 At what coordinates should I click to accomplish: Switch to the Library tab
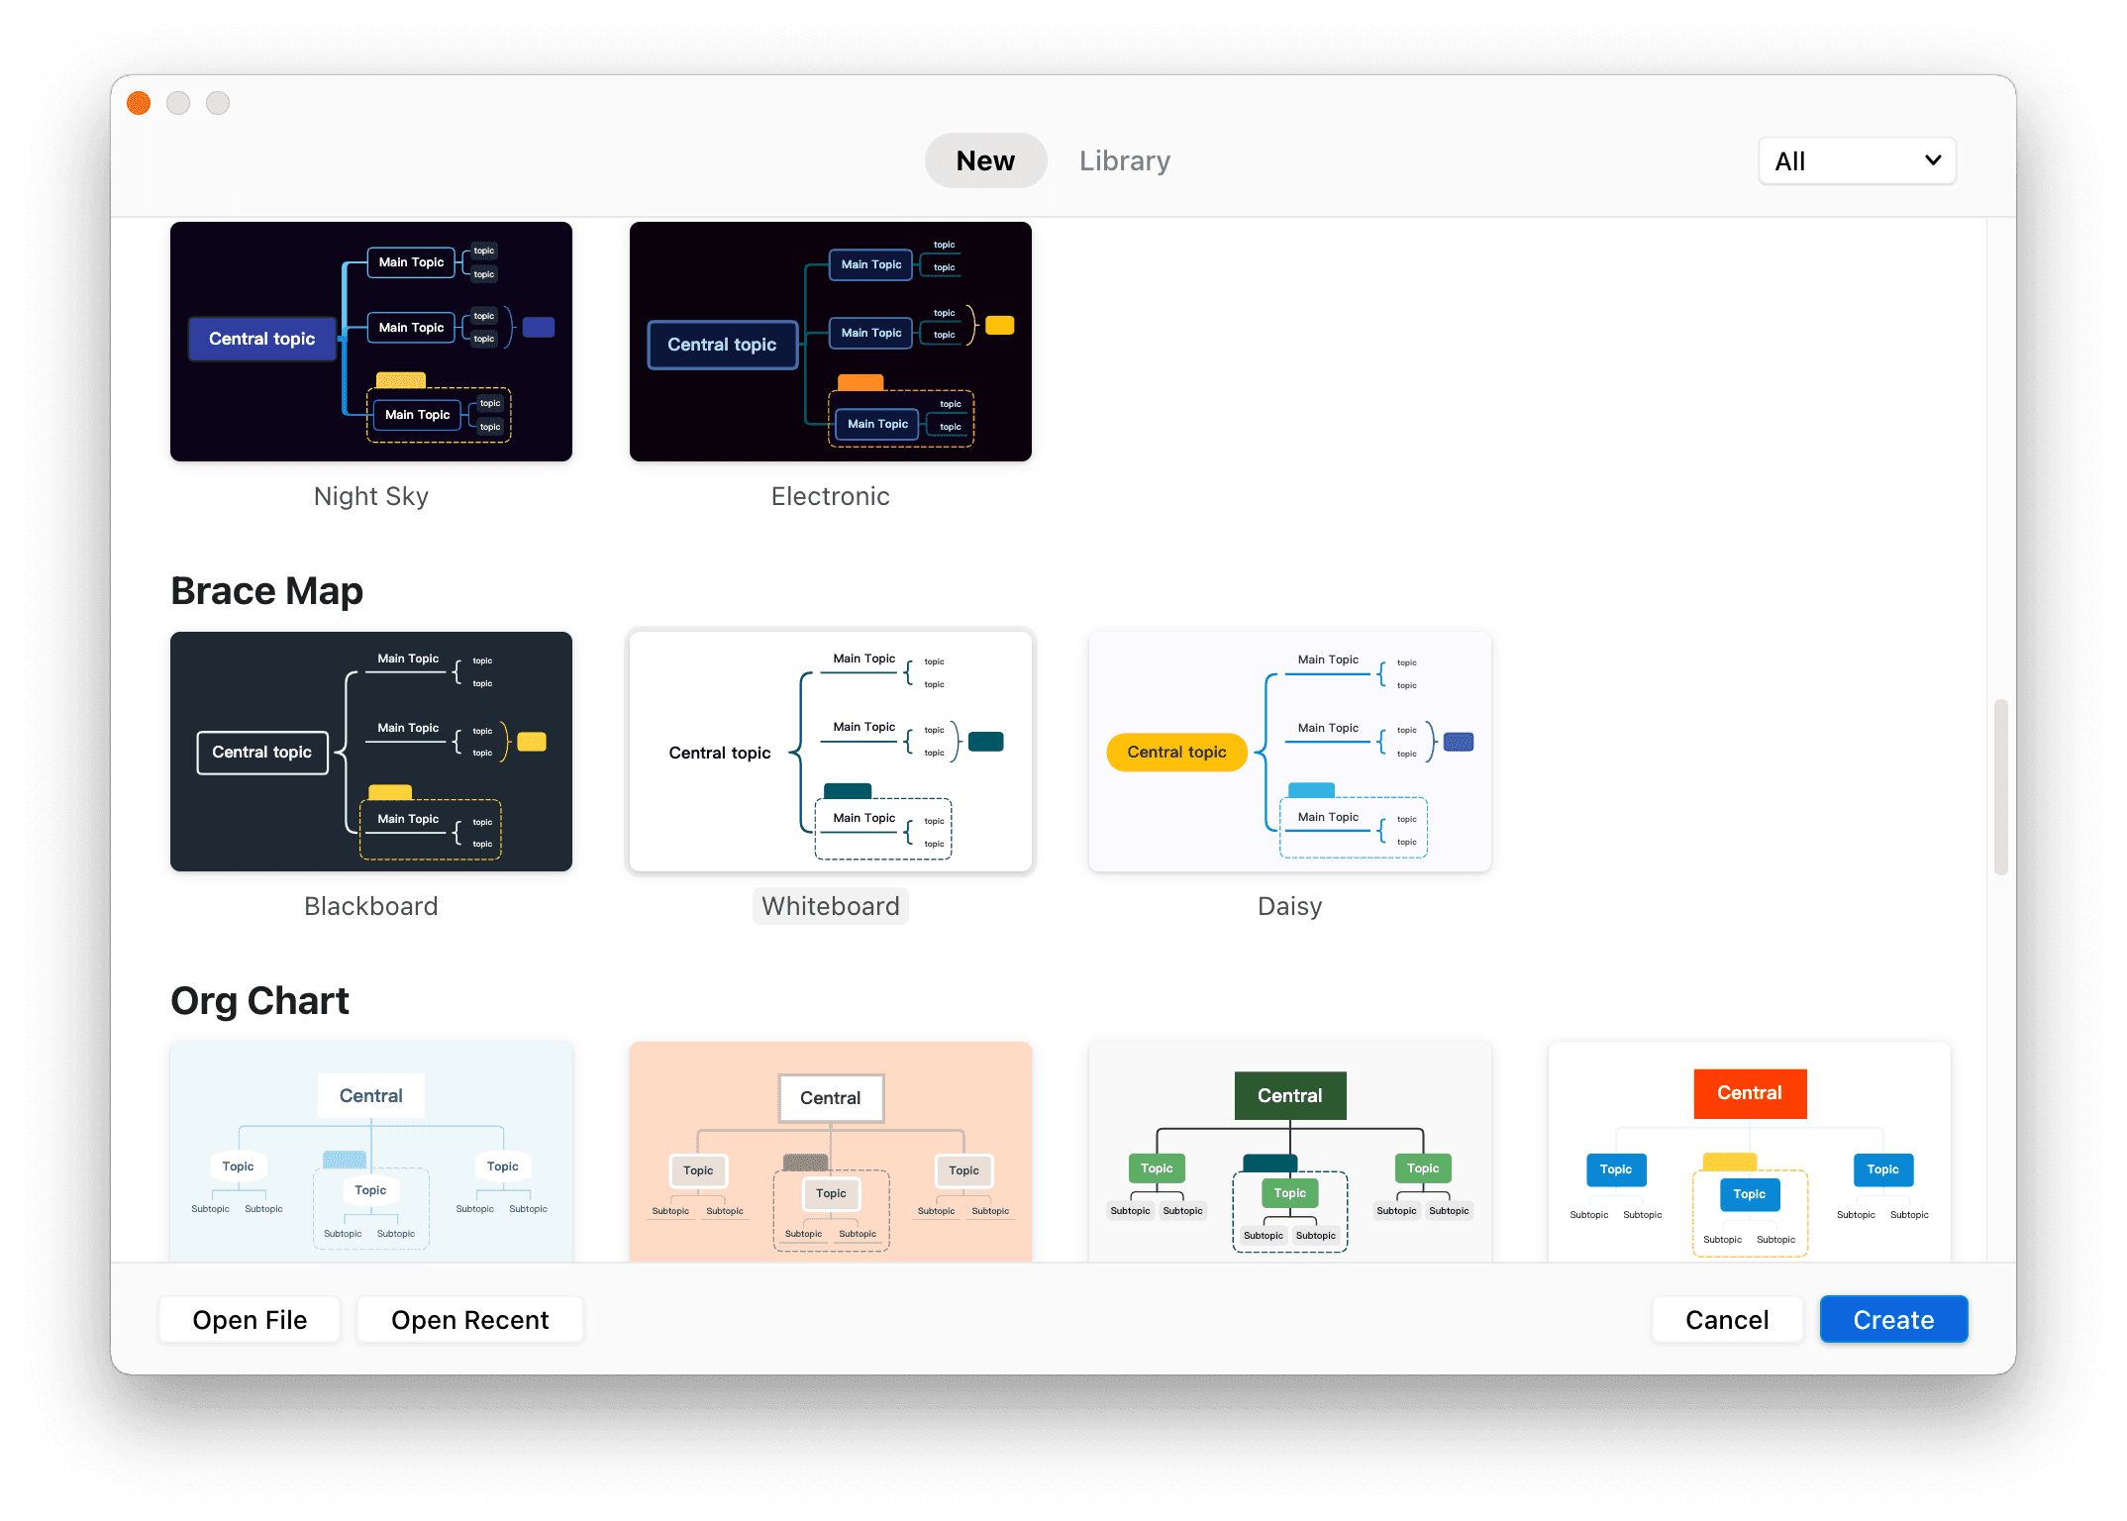pyautogui.click(x=1124, y=160)
